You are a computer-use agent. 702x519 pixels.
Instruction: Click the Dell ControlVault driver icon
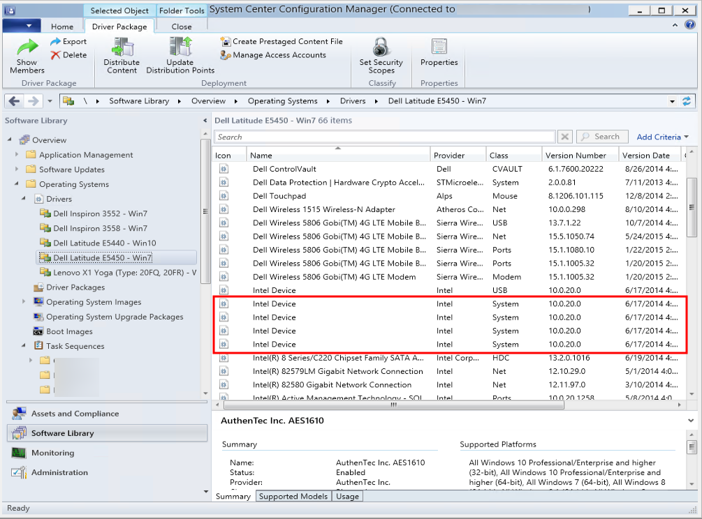tap(224, 169)
